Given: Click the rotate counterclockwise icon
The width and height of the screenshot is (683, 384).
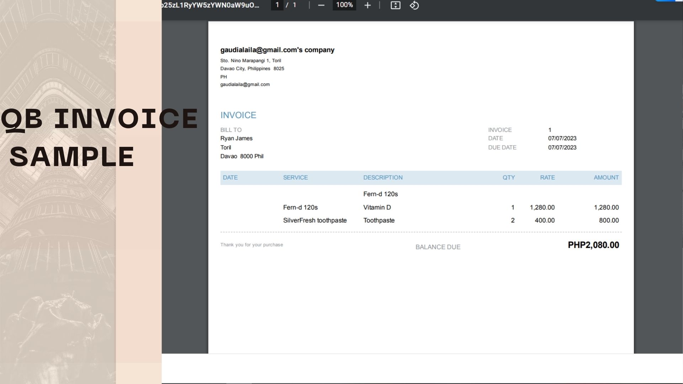Looking at the screenshot, I should [x=414, y=5].
